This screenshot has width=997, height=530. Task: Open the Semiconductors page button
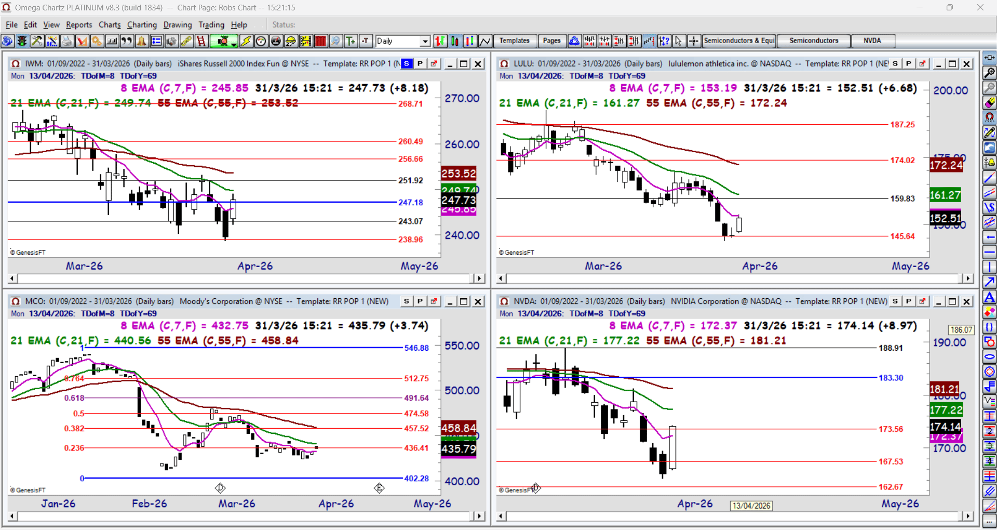pyautogui.click(x=814, y=41)
